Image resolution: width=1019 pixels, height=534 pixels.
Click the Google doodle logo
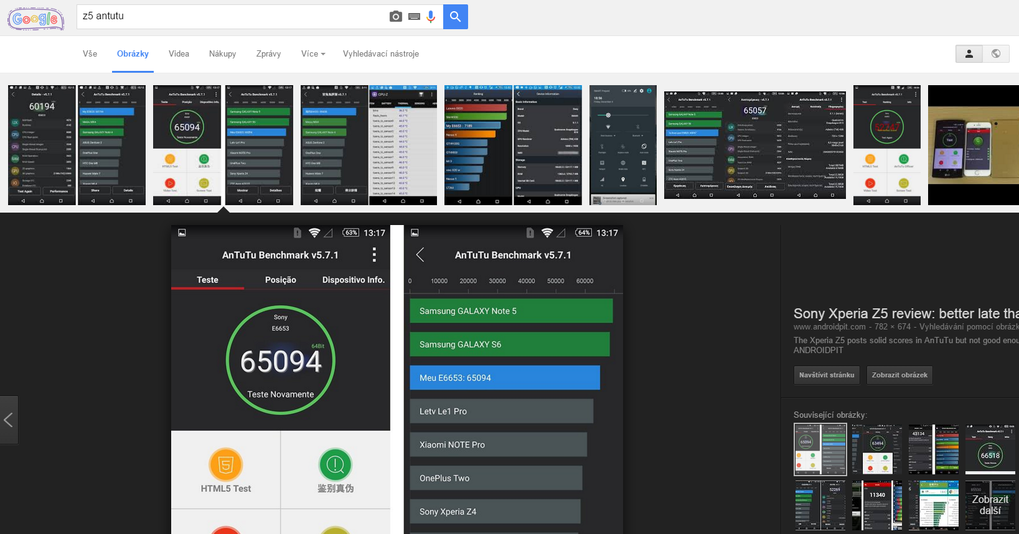35,19
